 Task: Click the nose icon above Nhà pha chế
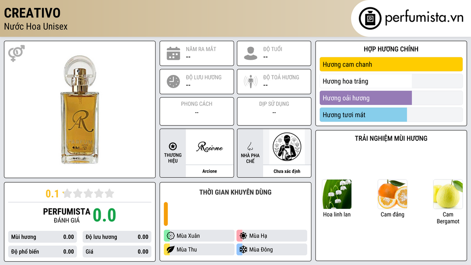point(250,146)
